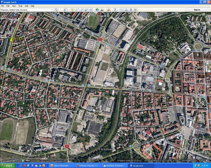Viewport: 211px width, 168px height.
Task: Click the Print toolbar icon
Action: pos(126,10)
